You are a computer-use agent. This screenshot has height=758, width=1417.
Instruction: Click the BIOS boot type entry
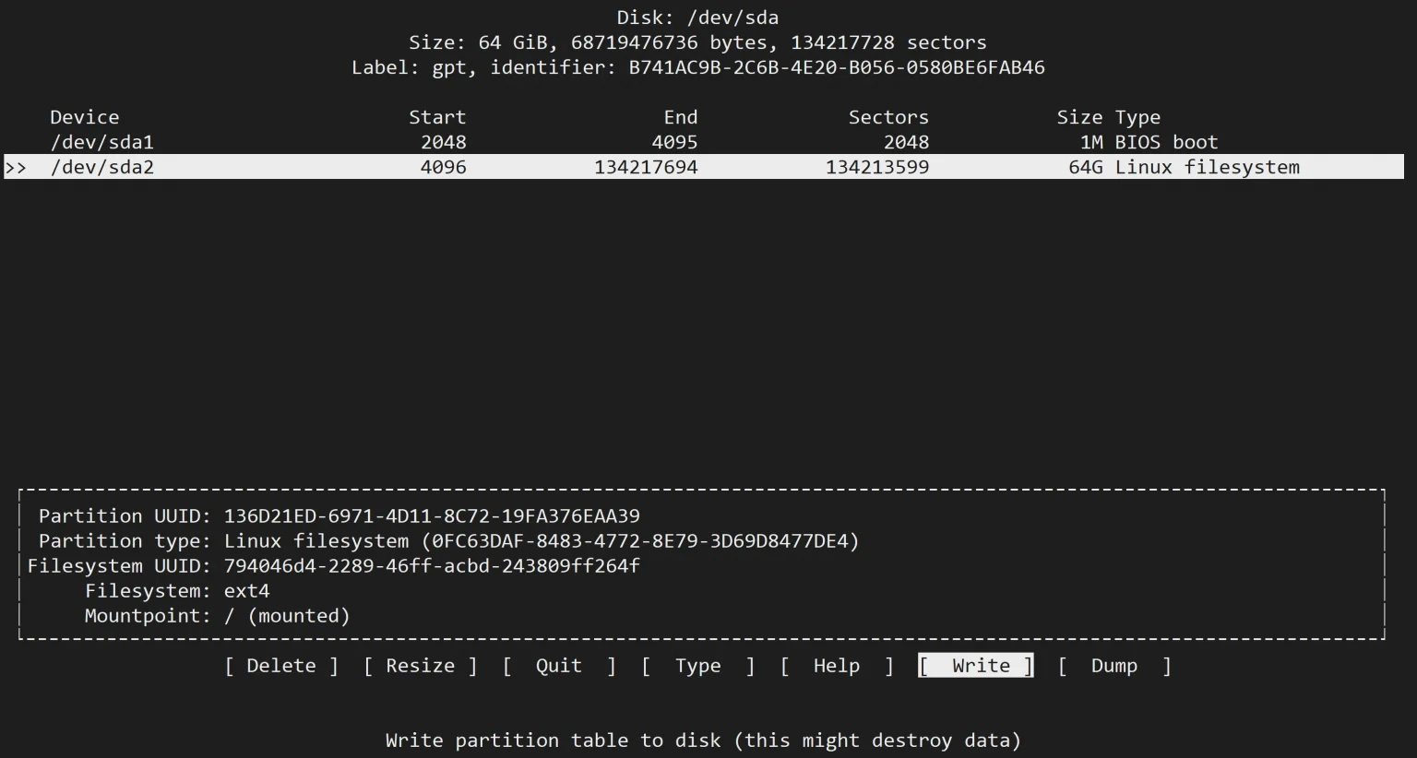pos(1166,142)
